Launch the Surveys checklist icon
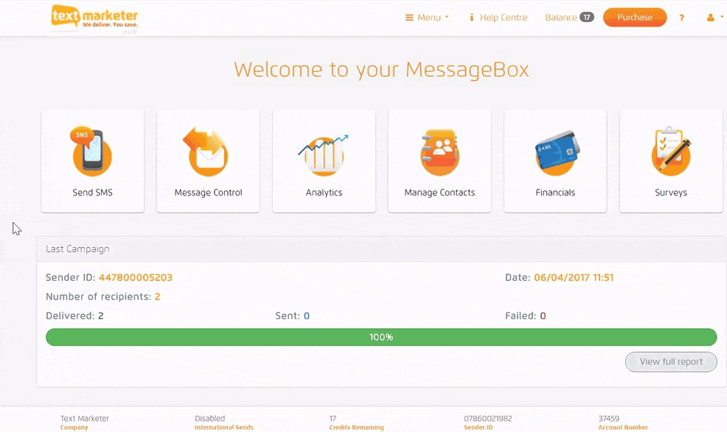 [671, 153]
